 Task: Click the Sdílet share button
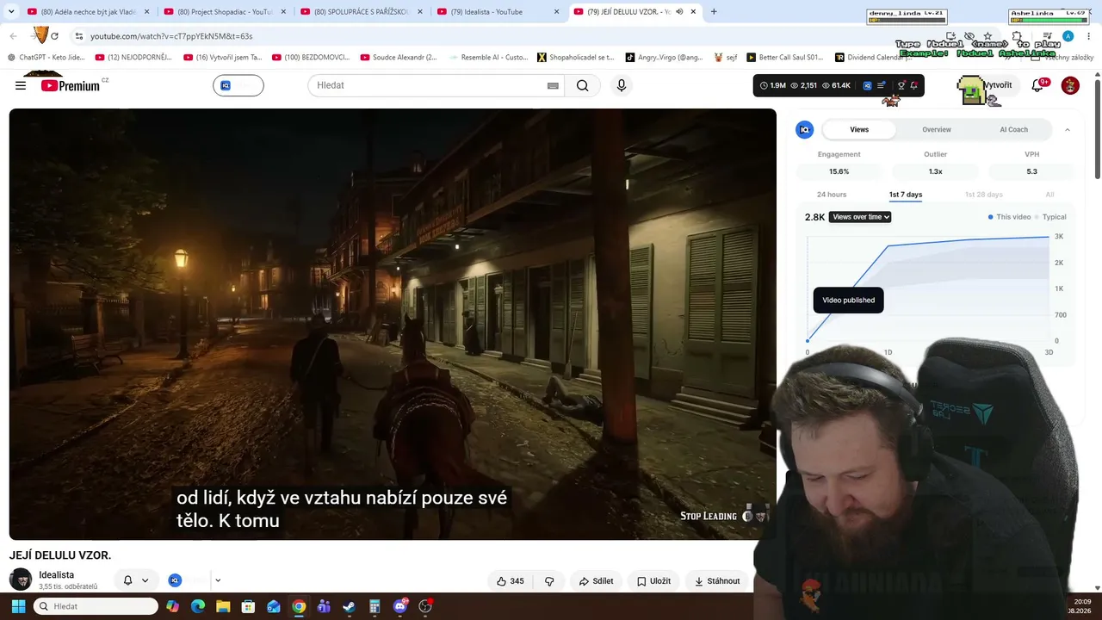596,581
